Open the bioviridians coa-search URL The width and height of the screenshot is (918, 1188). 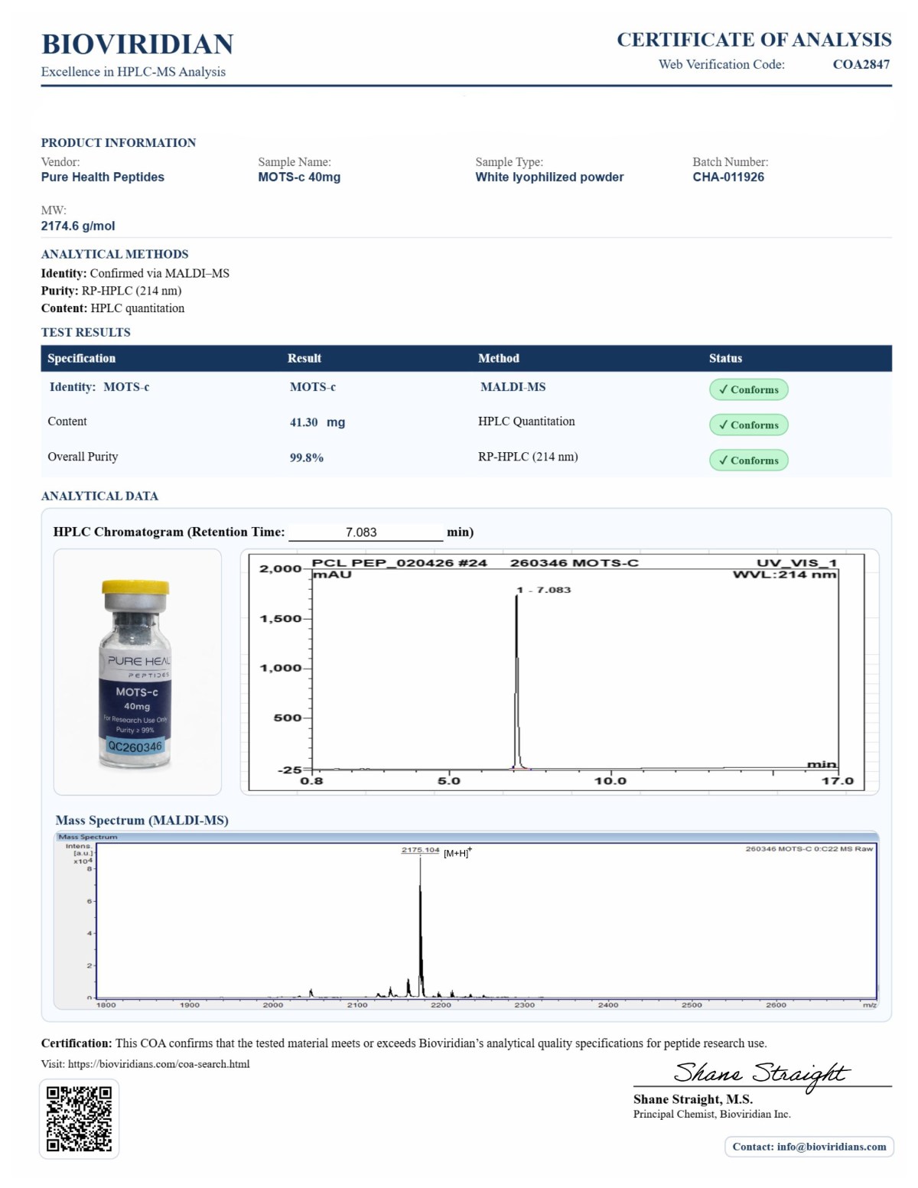(158, 1063)
